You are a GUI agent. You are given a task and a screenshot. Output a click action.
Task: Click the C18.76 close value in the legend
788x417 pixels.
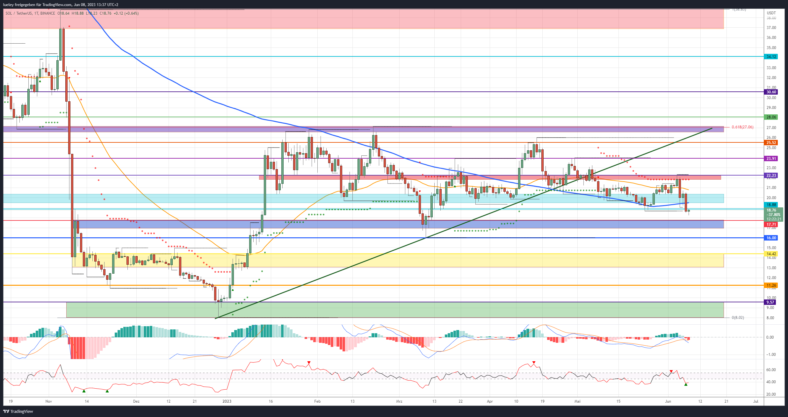(x=105, y=13)
